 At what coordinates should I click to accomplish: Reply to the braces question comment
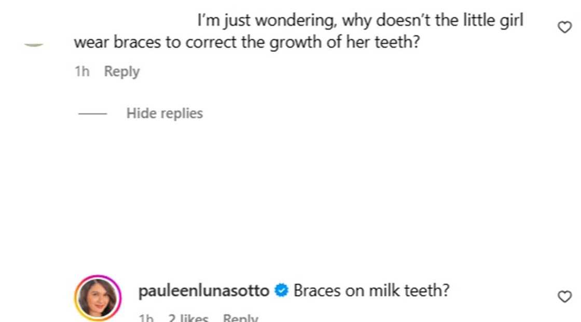(x=122, y=72)
